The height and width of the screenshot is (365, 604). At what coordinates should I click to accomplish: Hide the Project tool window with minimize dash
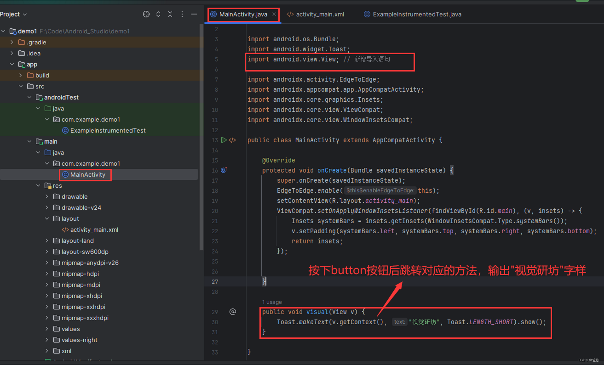[194, 14]
